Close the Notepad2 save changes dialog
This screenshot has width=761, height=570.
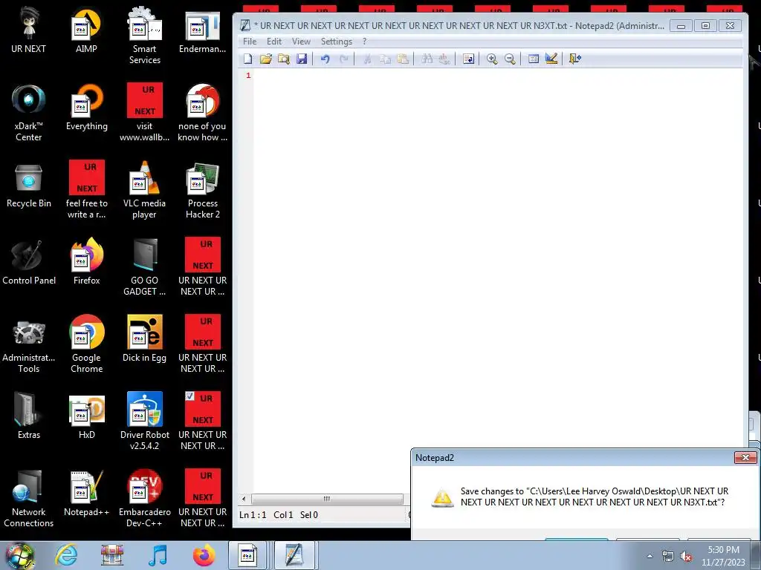pyautogui.click(x=745, y=457)
